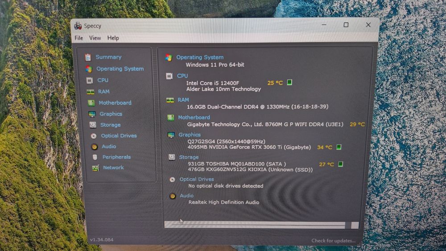Click the Speccy app icon in title bar
This screenshot has width=446, height=251.
coord(78,26)
